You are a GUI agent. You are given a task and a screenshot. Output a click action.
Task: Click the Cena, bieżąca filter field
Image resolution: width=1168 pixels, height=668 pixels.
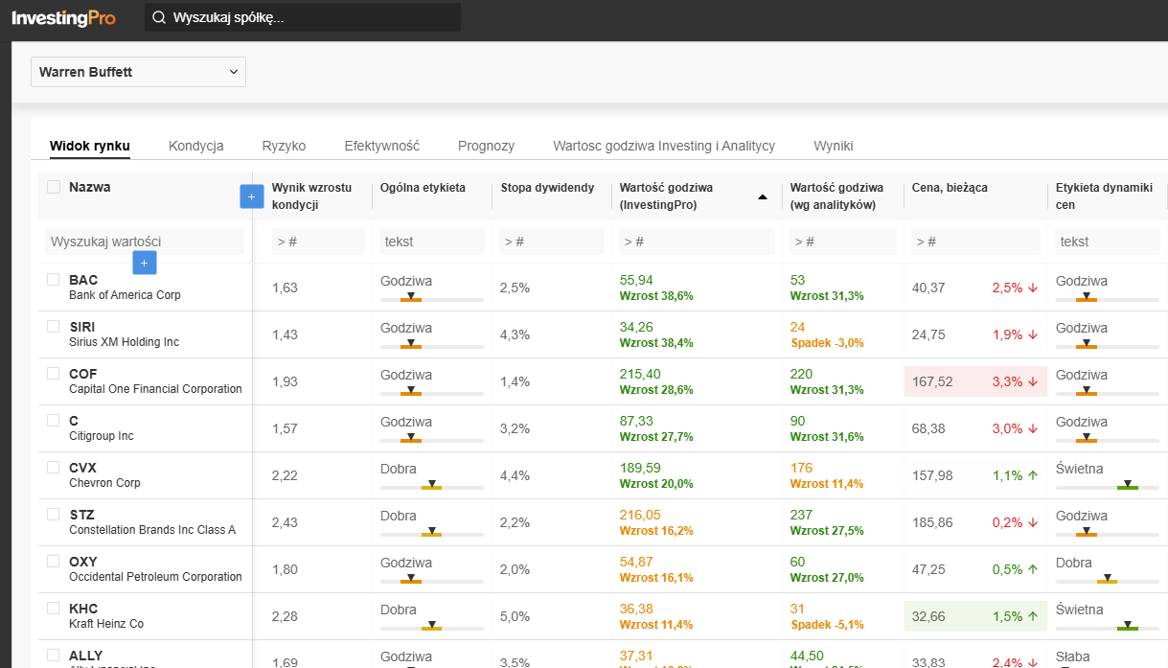point(975,242)
